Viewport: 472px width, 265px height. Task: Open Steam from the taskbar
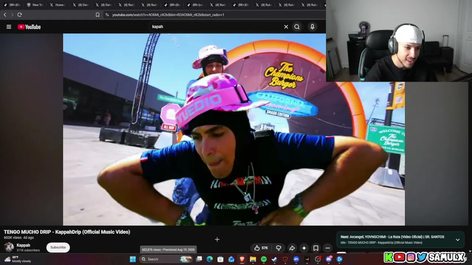(x=274, y=259)
